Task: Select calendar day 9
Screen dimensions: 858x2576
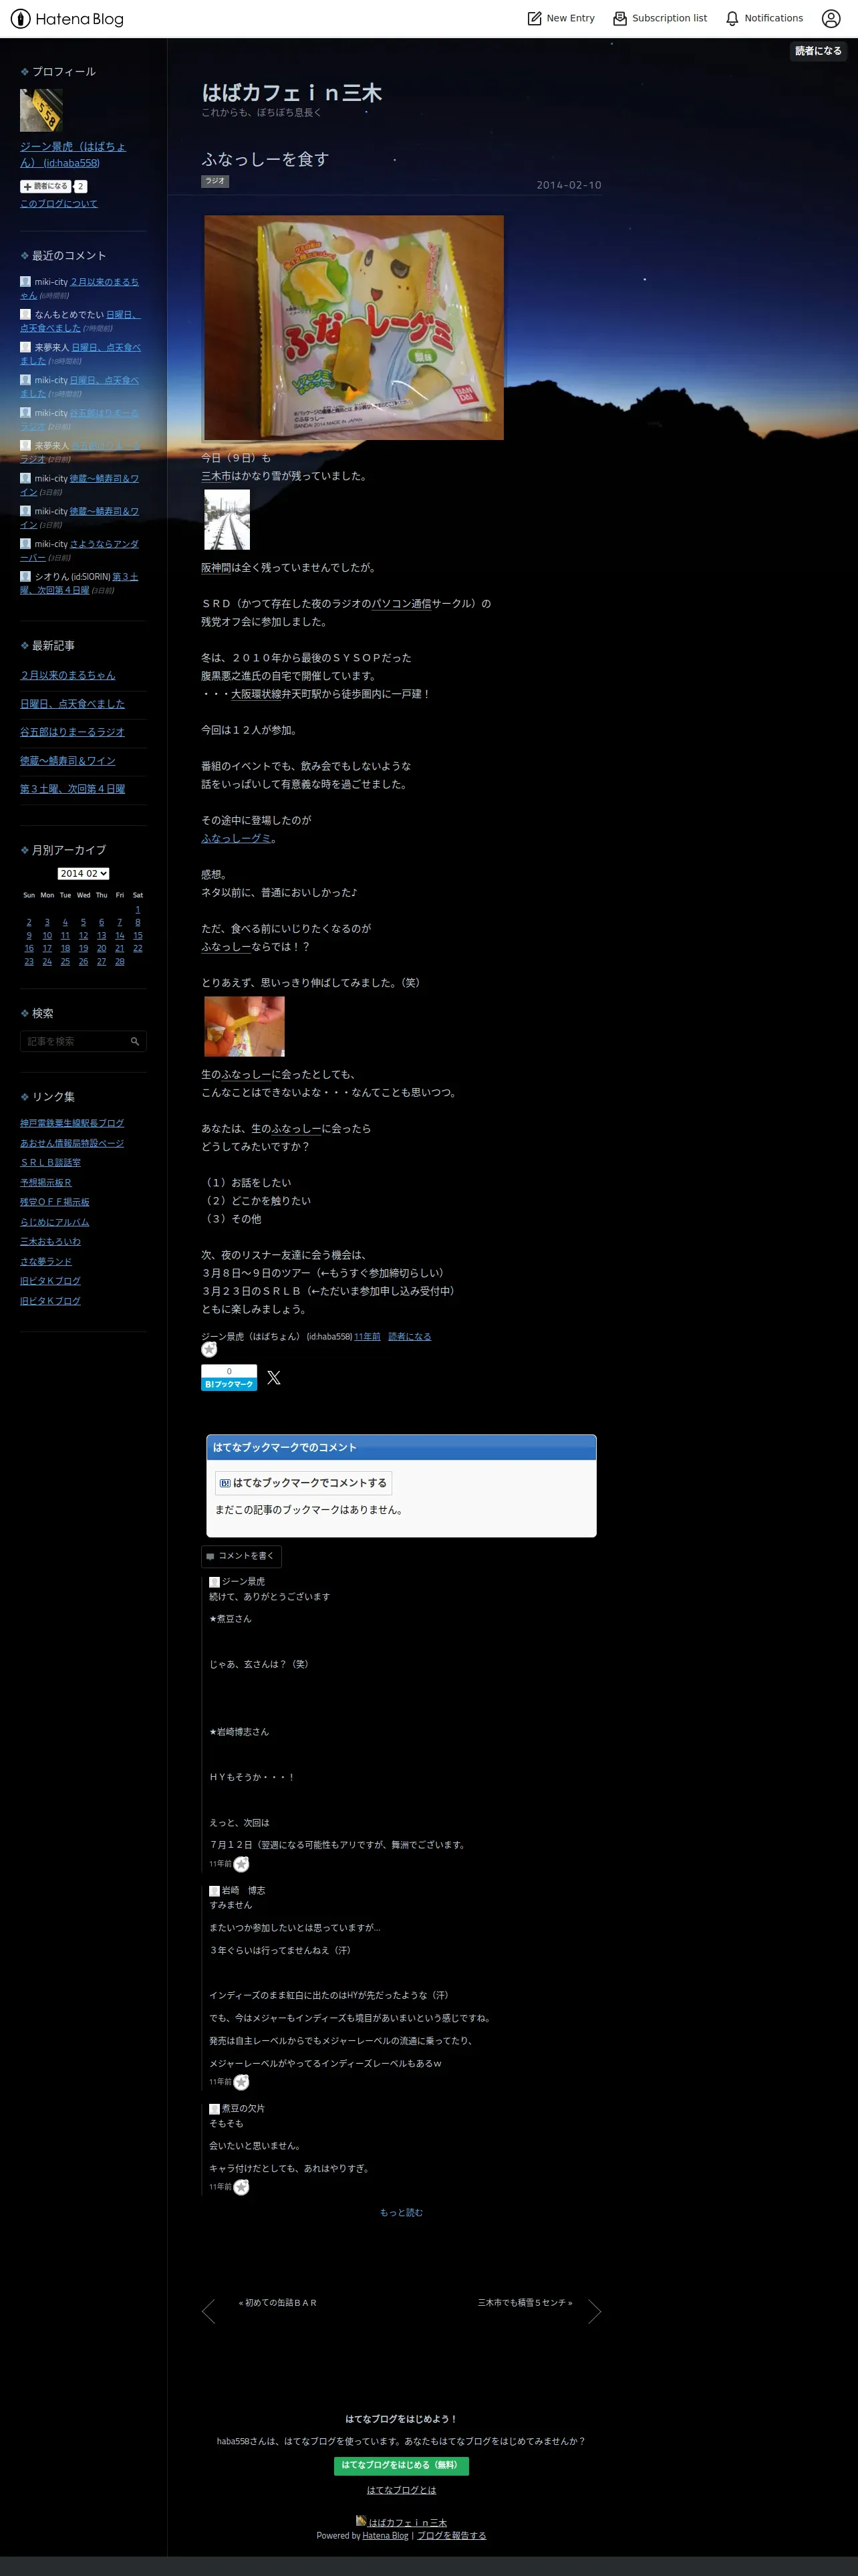Action: pyautogui.click(x=29, y=935)
